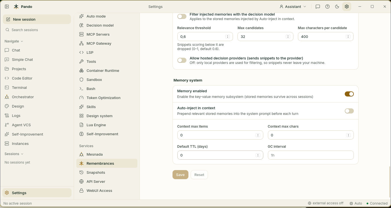The image size is (391, 208).
Task: Open the Code Editor page
Action: [37, 78]
